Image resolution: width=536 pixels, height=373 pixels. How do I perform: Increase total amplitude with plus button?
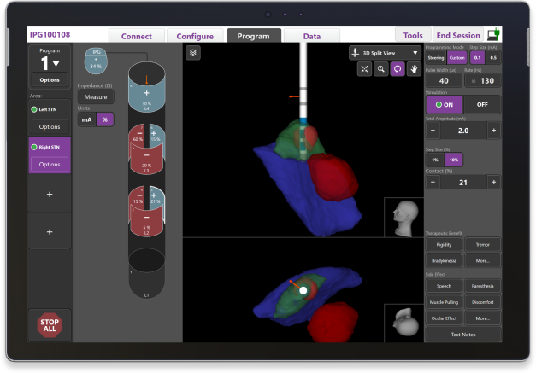pyautogui.click(x=494, y=131)
